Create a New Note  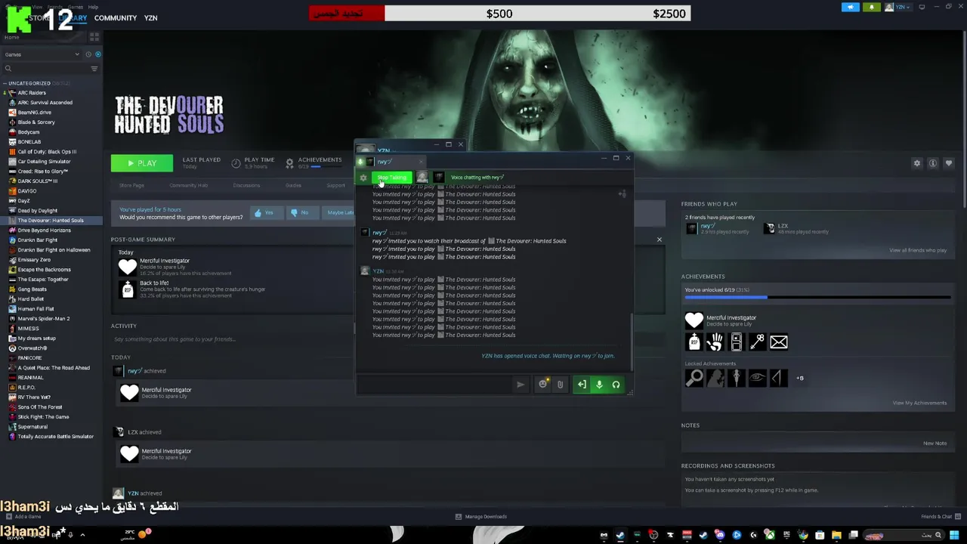(935, 444)
